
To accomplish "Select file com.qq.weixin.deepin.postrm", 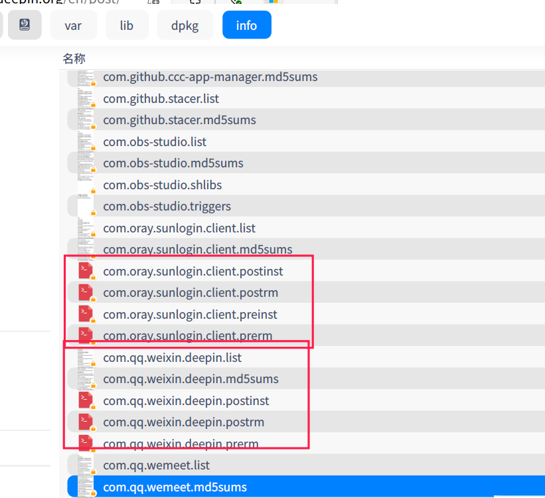I will 306,422.
